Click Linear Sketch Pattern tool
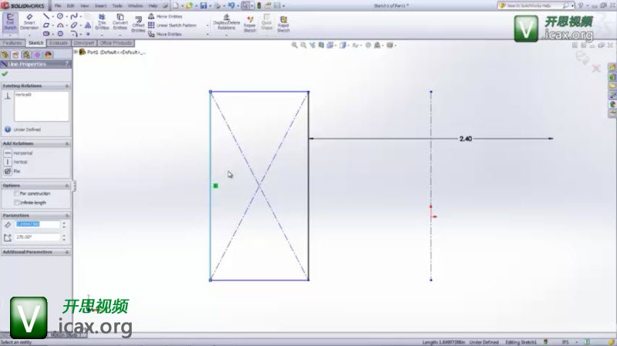 172,25
